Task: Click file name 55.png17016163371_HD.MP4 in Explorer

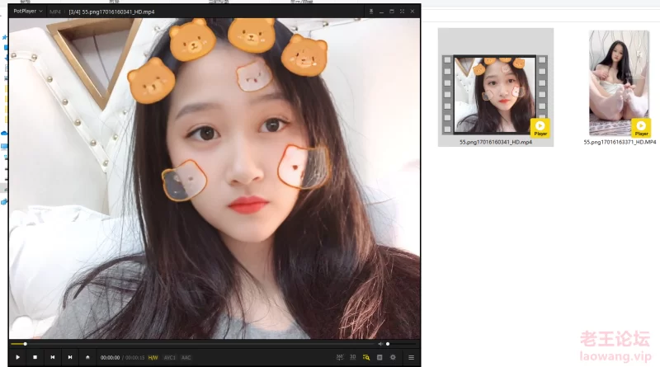Action: (620, 142)
